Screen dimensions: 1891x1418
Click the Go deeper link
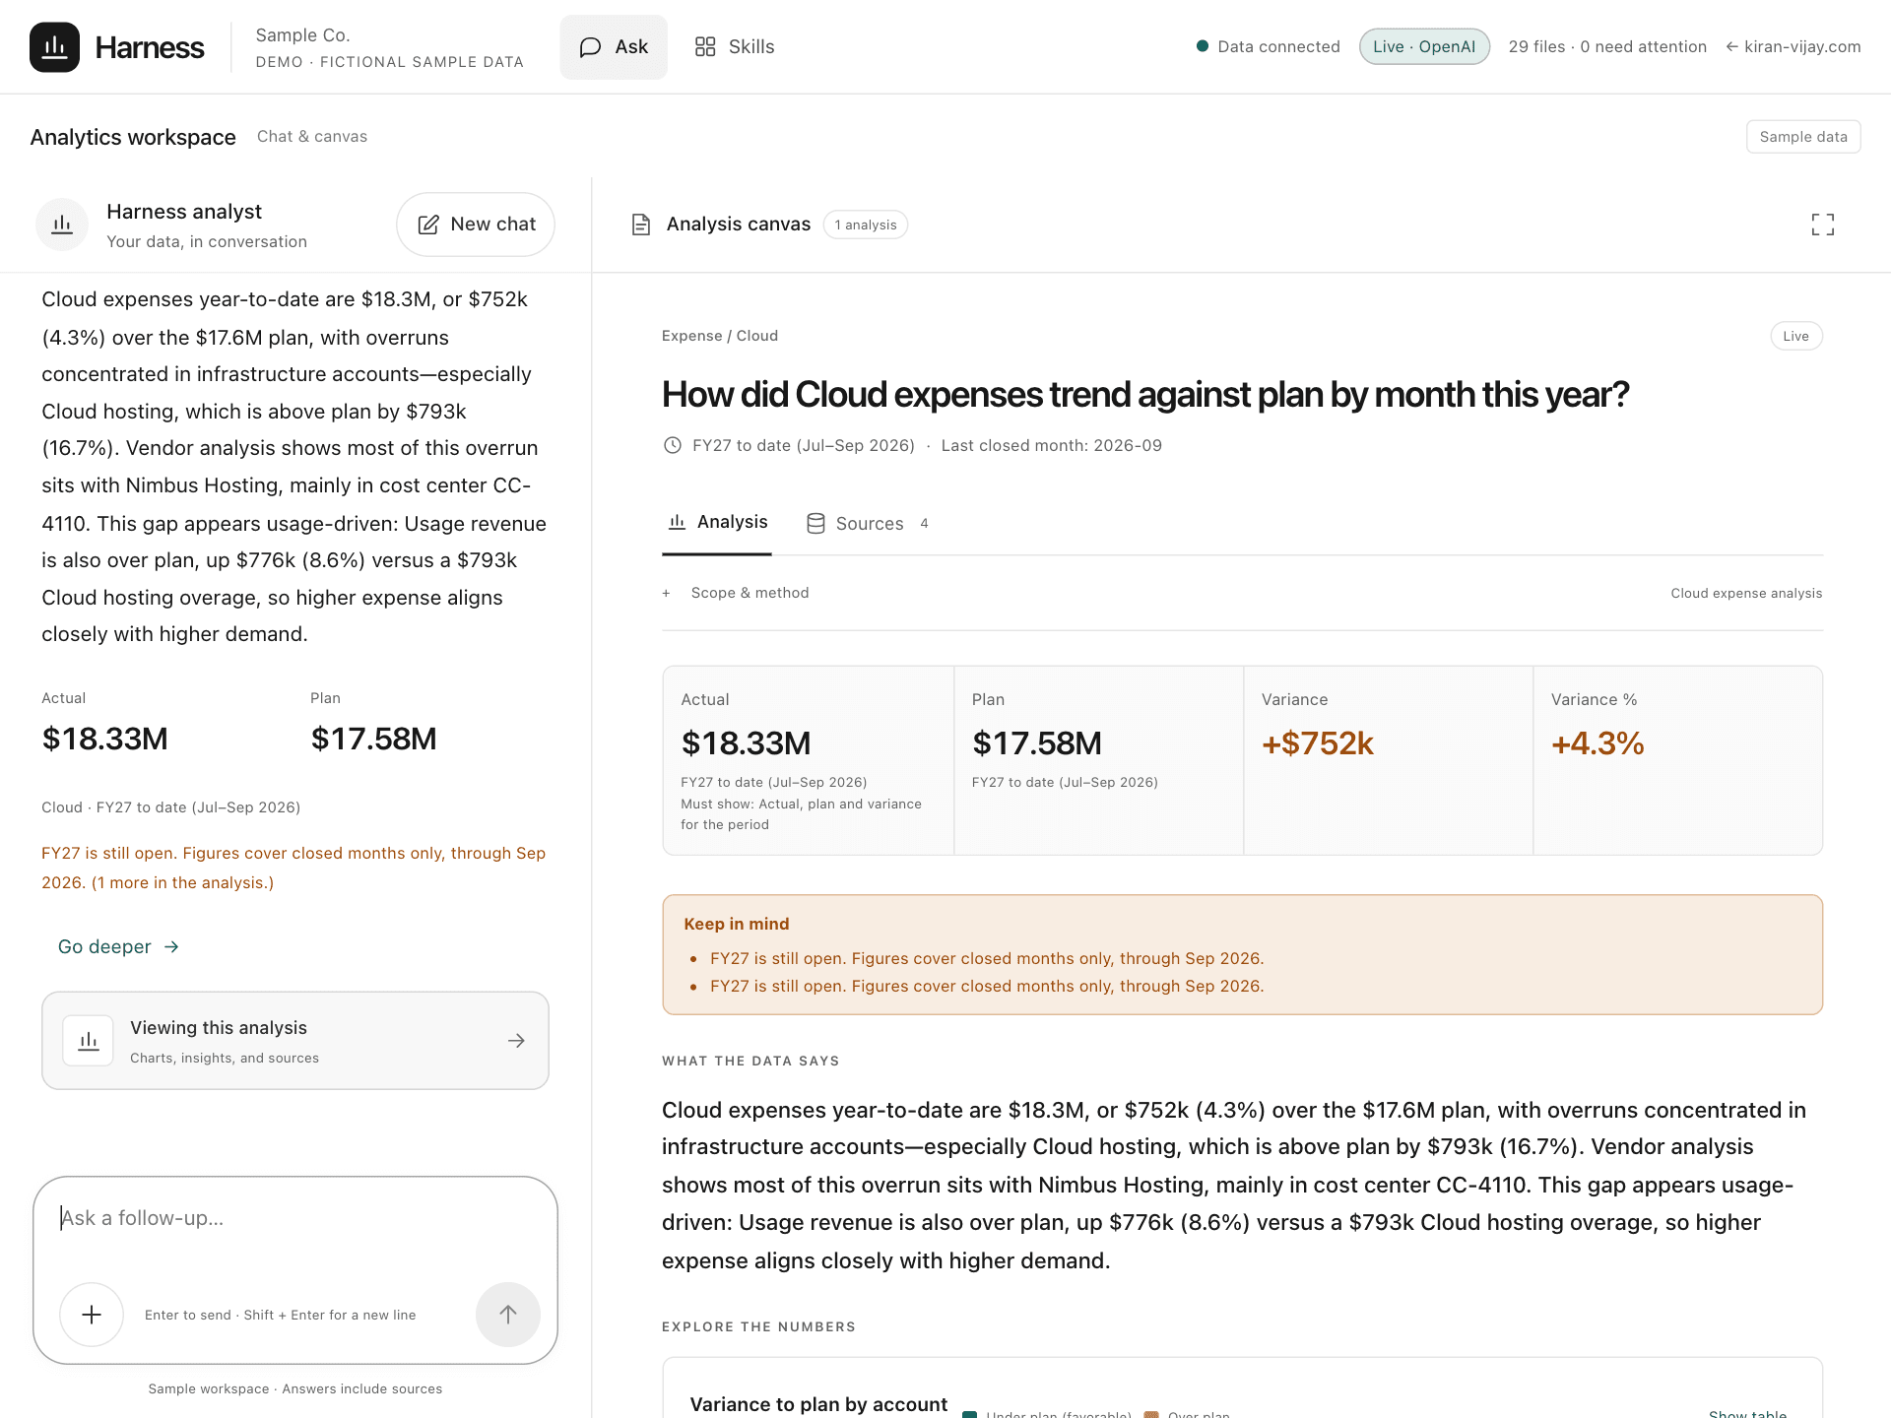click(118, 946)
